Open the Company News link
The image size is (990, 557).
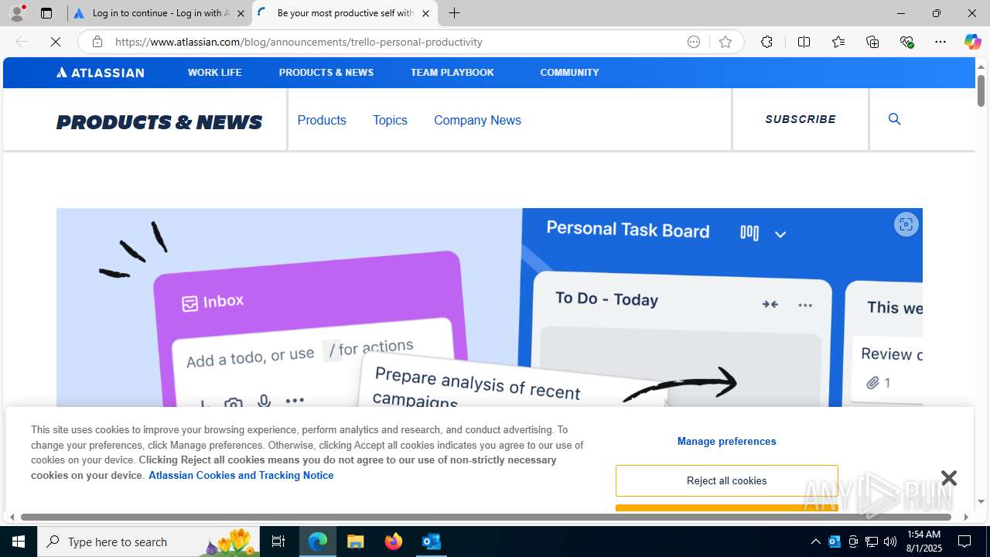coord(477,120)
